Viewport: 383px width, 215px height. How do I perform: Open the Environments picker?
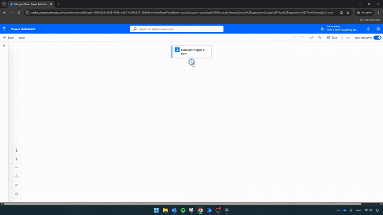click(342, 29)
